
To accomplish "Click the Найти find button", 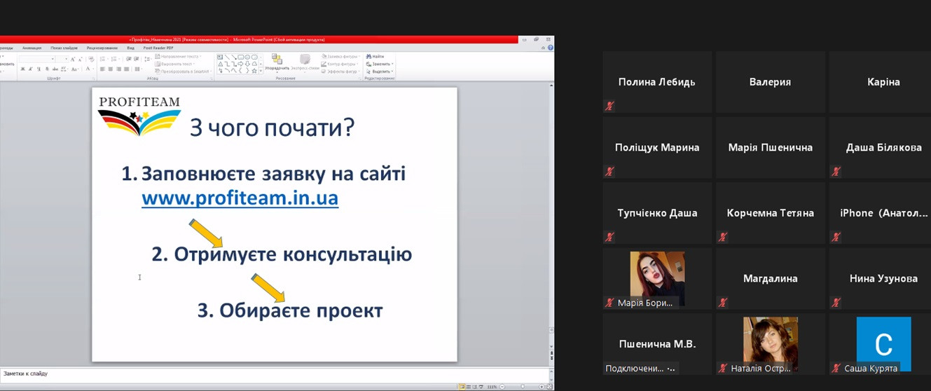I will point(375,56).
